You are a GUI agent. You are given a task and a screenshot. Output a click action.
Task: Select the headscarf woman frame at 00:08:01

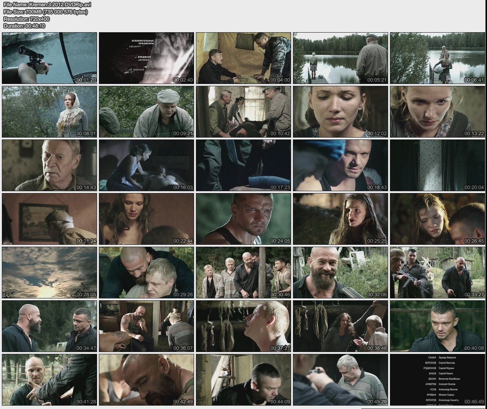pos(49,112)
